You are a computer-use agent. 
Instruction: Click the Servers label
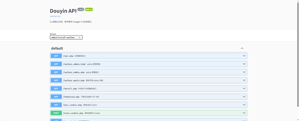[53, 34]
